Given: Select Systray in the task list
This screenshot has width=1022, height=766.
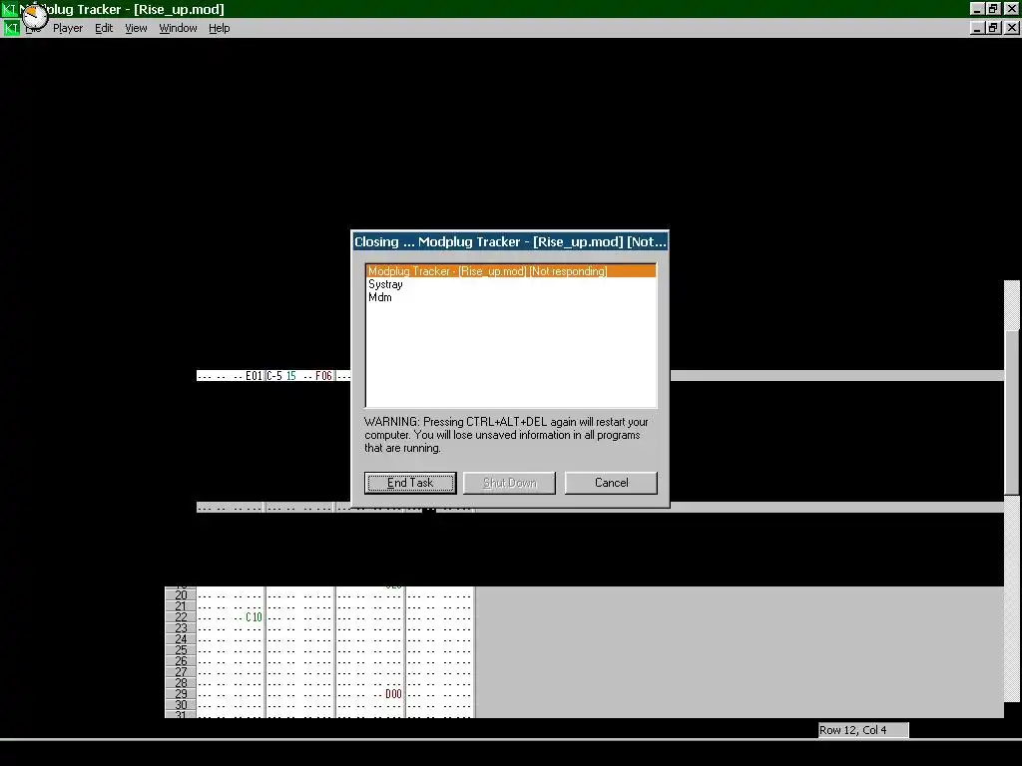Looking at the screenshot, I should (x=385, y=284).
